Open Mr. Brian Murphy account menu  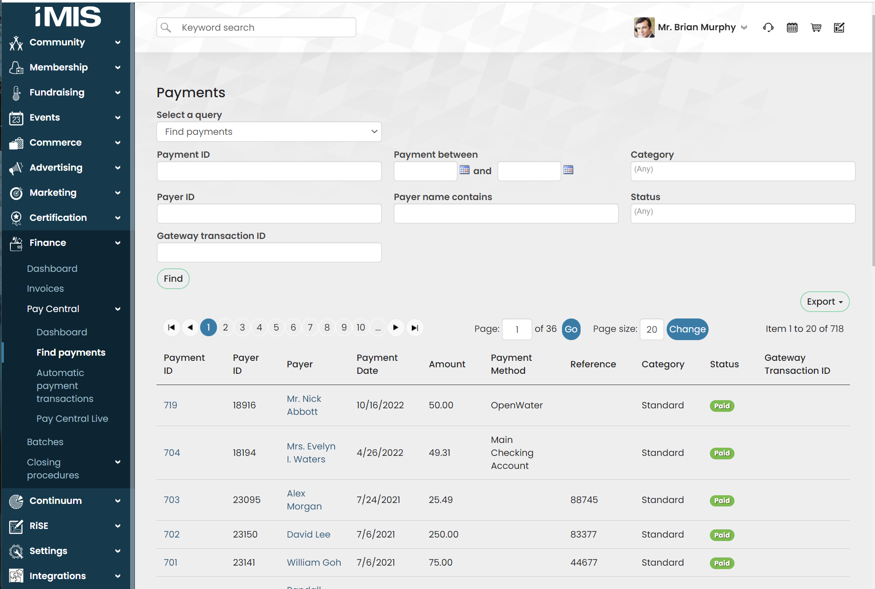pyautogui.click(x=696, y=27)
